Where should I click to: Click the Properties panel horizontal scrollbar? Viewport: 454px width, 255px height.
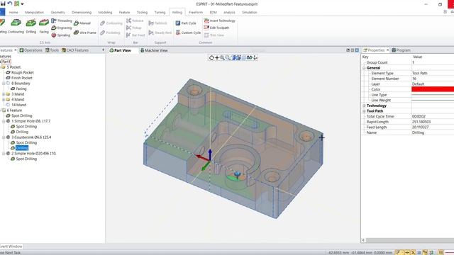(410, 240)
